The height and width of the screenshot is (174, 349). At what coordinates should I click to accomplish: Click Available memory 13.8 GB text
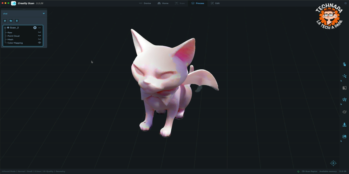point(333,171)
